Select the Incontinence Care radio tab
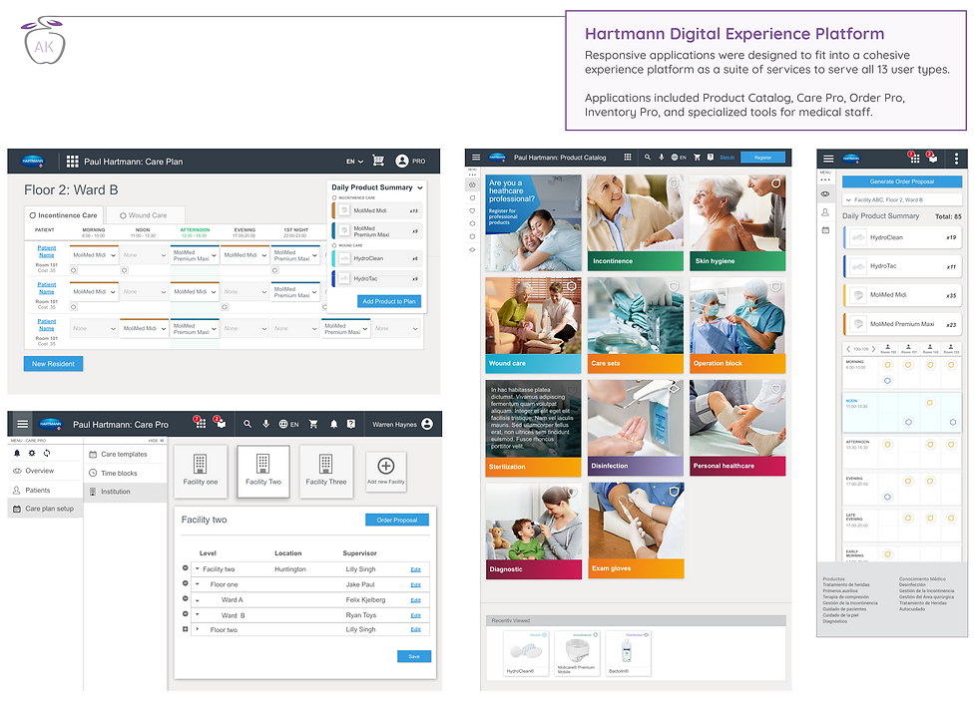This screenshot has height=710, width=977. [63, 215]
